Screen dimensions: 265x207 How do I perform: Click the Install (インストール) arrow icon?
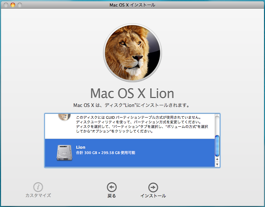tap(153, 187)
